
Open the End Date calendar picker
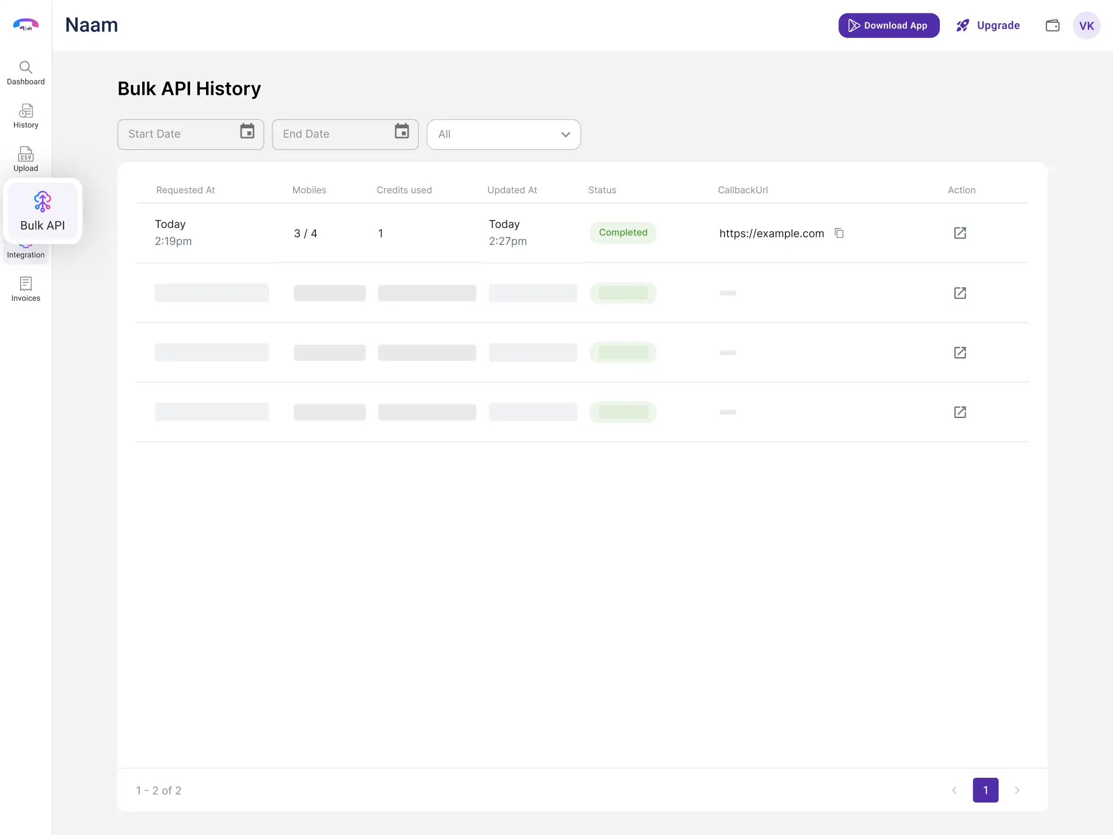401,133
